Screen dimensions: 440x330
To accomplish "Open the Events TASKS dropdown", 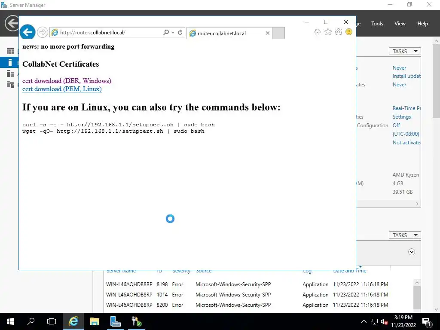I will (405, 235).
